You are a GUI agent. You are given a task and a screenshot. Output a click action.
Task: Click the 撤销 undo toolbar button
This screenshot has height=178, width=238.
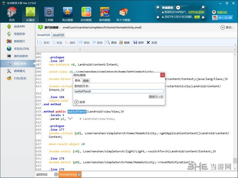(84, 42)
